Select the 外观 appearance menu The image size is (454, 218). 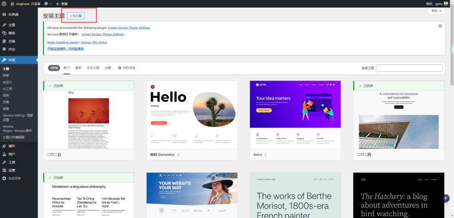click(19, 60)
